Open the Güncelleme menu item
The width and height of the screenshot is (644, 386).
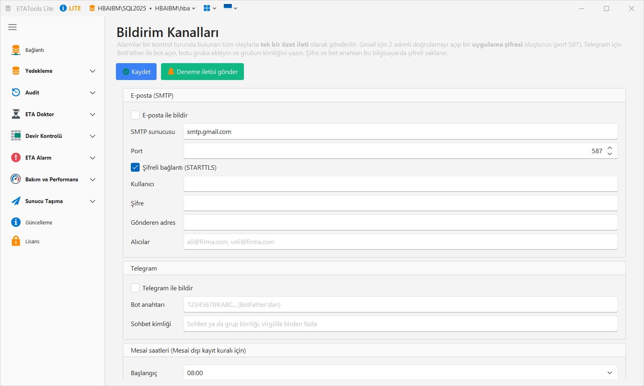52,222
